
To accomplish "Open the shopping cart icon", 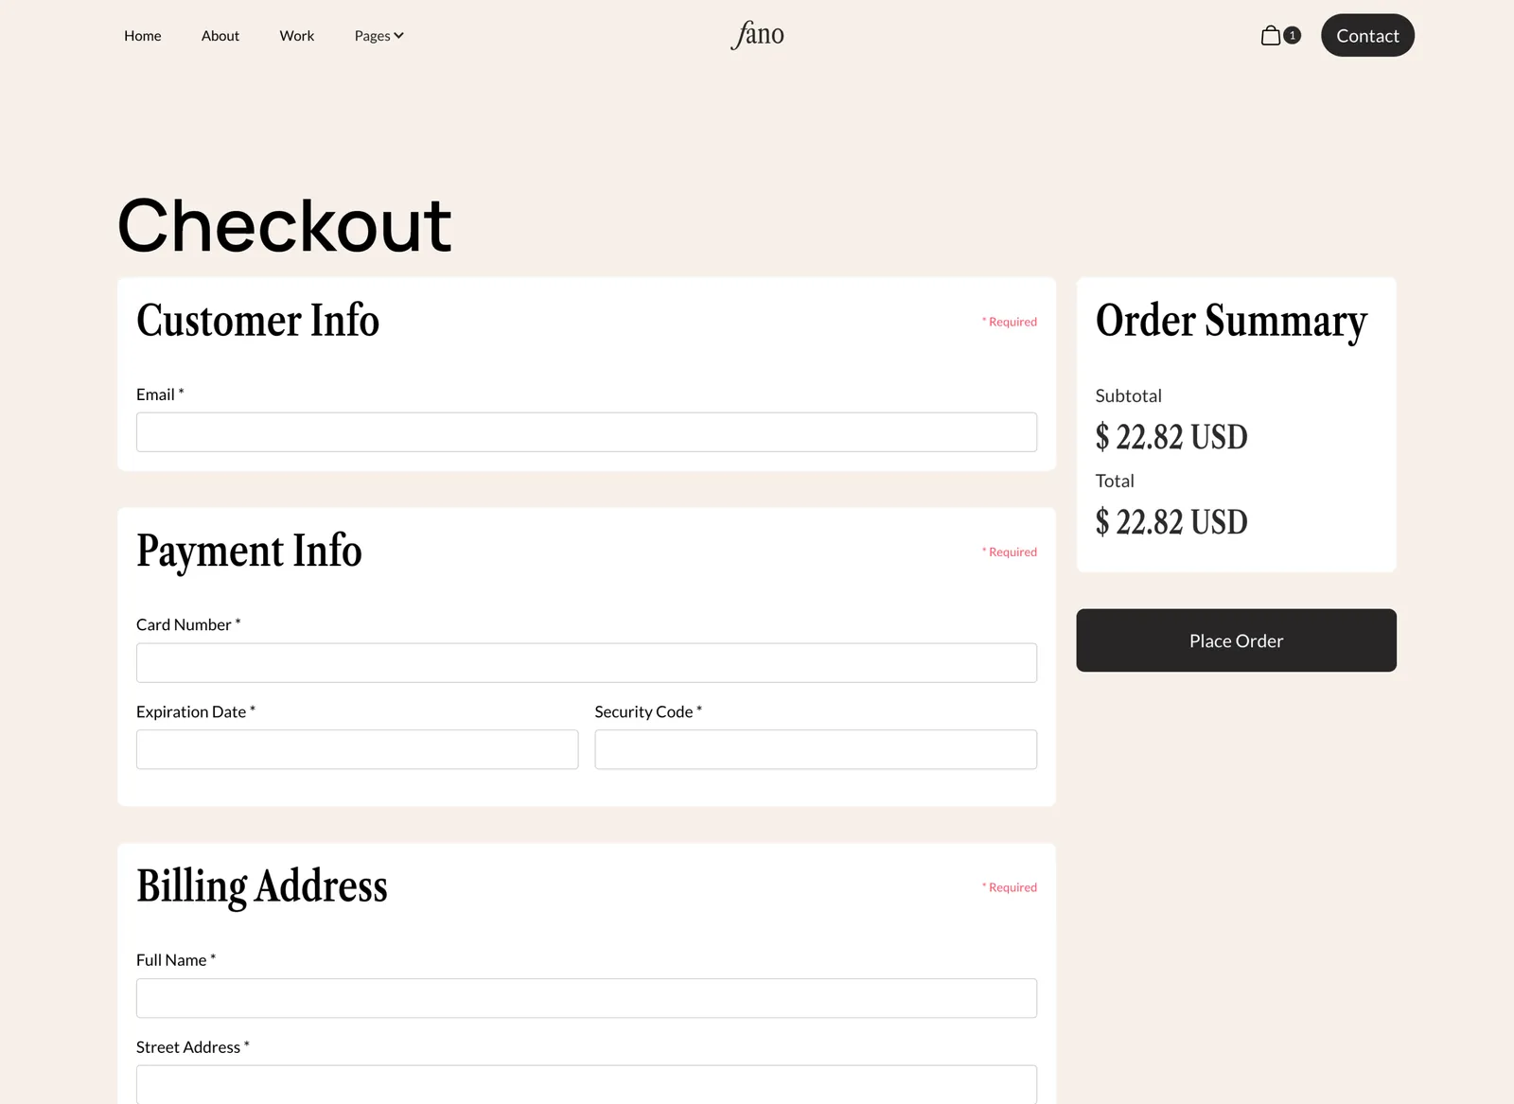I will tap(1269, 35).
